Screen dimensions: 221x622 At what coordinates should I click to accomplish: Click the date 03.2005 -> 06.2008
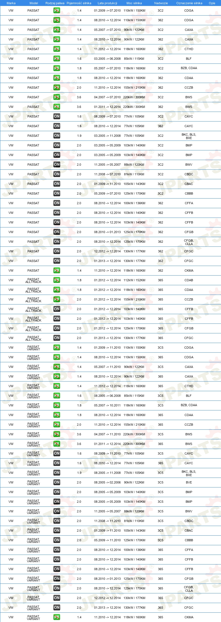107,59
